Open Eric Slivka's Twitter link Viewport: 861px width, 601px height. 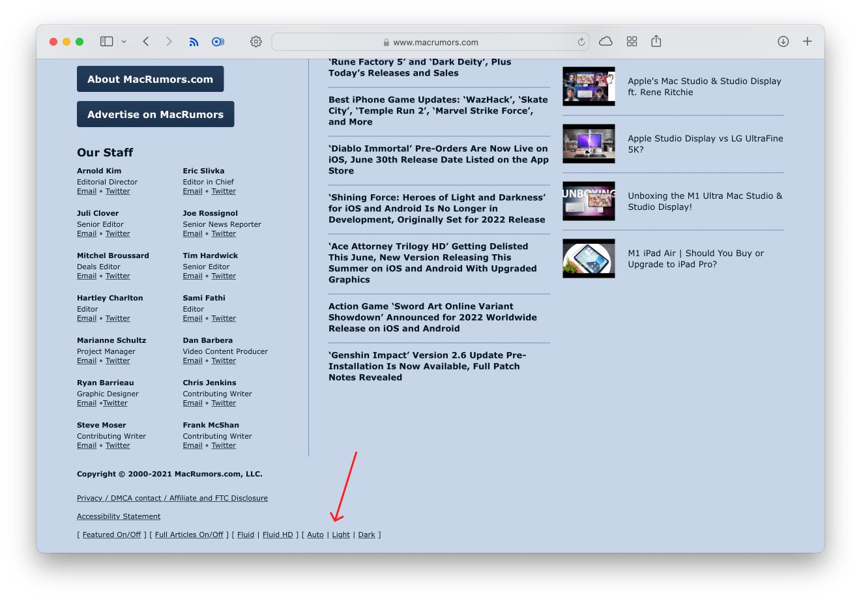pos(224,191)
